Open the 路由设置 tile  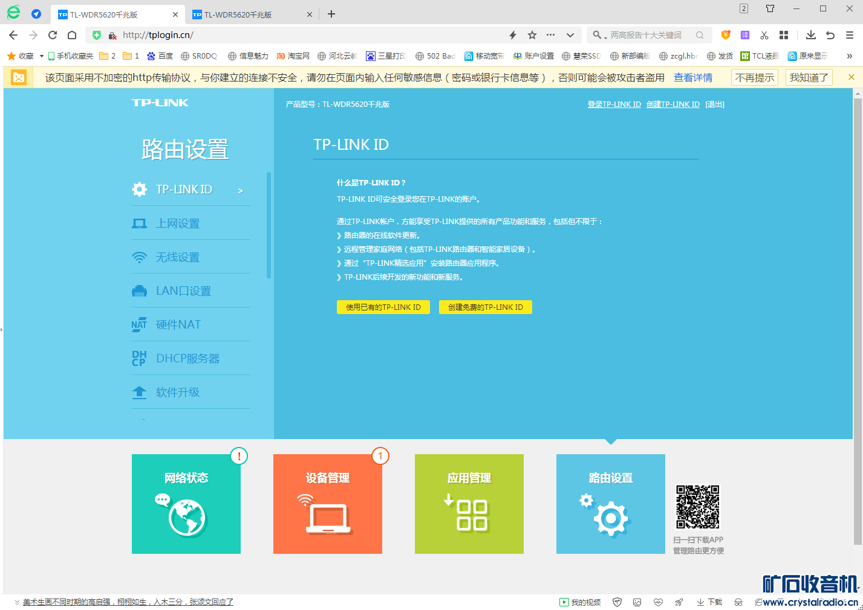pyautogui.click(x=611, y=504)
